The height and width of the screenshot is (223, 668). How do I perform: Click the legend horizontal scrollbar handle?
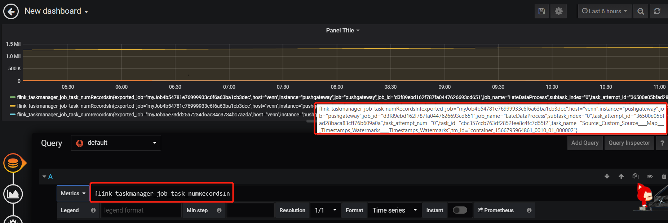click(x=310, y=121)
